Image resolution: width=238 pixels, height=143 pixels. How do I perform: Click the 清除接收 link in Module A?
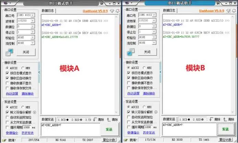28,94
